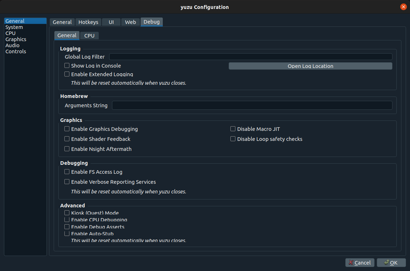Click the Open Log Location button
Screen dimensions: 410x271
pyautogui.click(x=310, y=66)
